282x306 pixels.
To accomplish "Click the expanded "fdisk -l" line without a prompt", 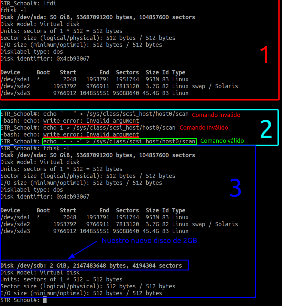I will pyautogui.click(x=14, y=10).
